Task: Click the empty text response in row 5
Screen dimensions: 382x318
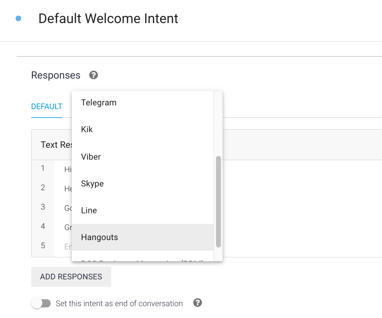Action: point(67,246)
